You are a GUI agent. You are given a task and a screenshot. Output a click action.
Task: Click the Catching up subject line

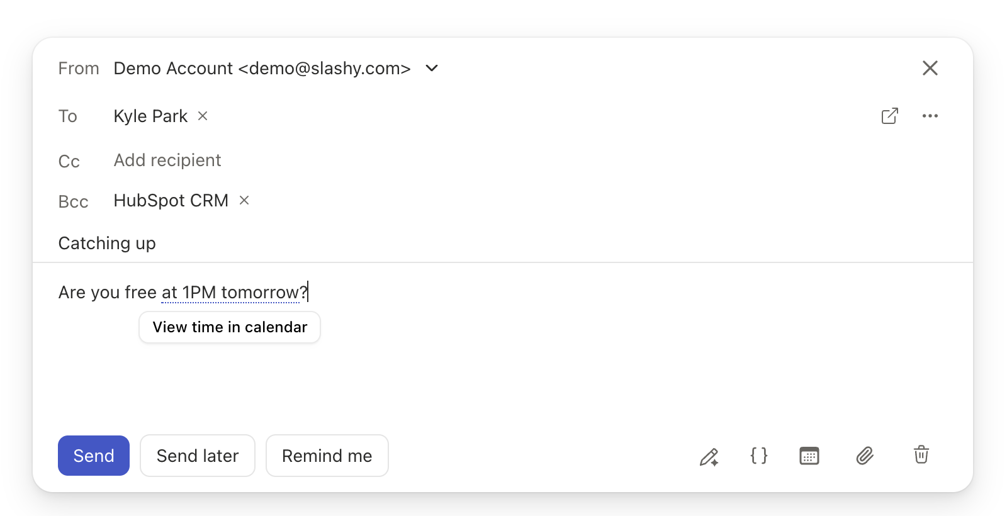click(107, 244)
